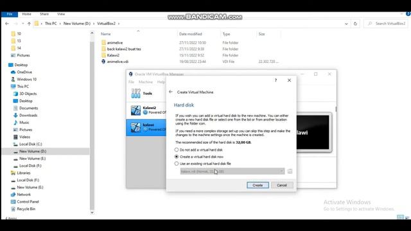Select Kalawi2 virtual machine in VirtualBox list

146,110
